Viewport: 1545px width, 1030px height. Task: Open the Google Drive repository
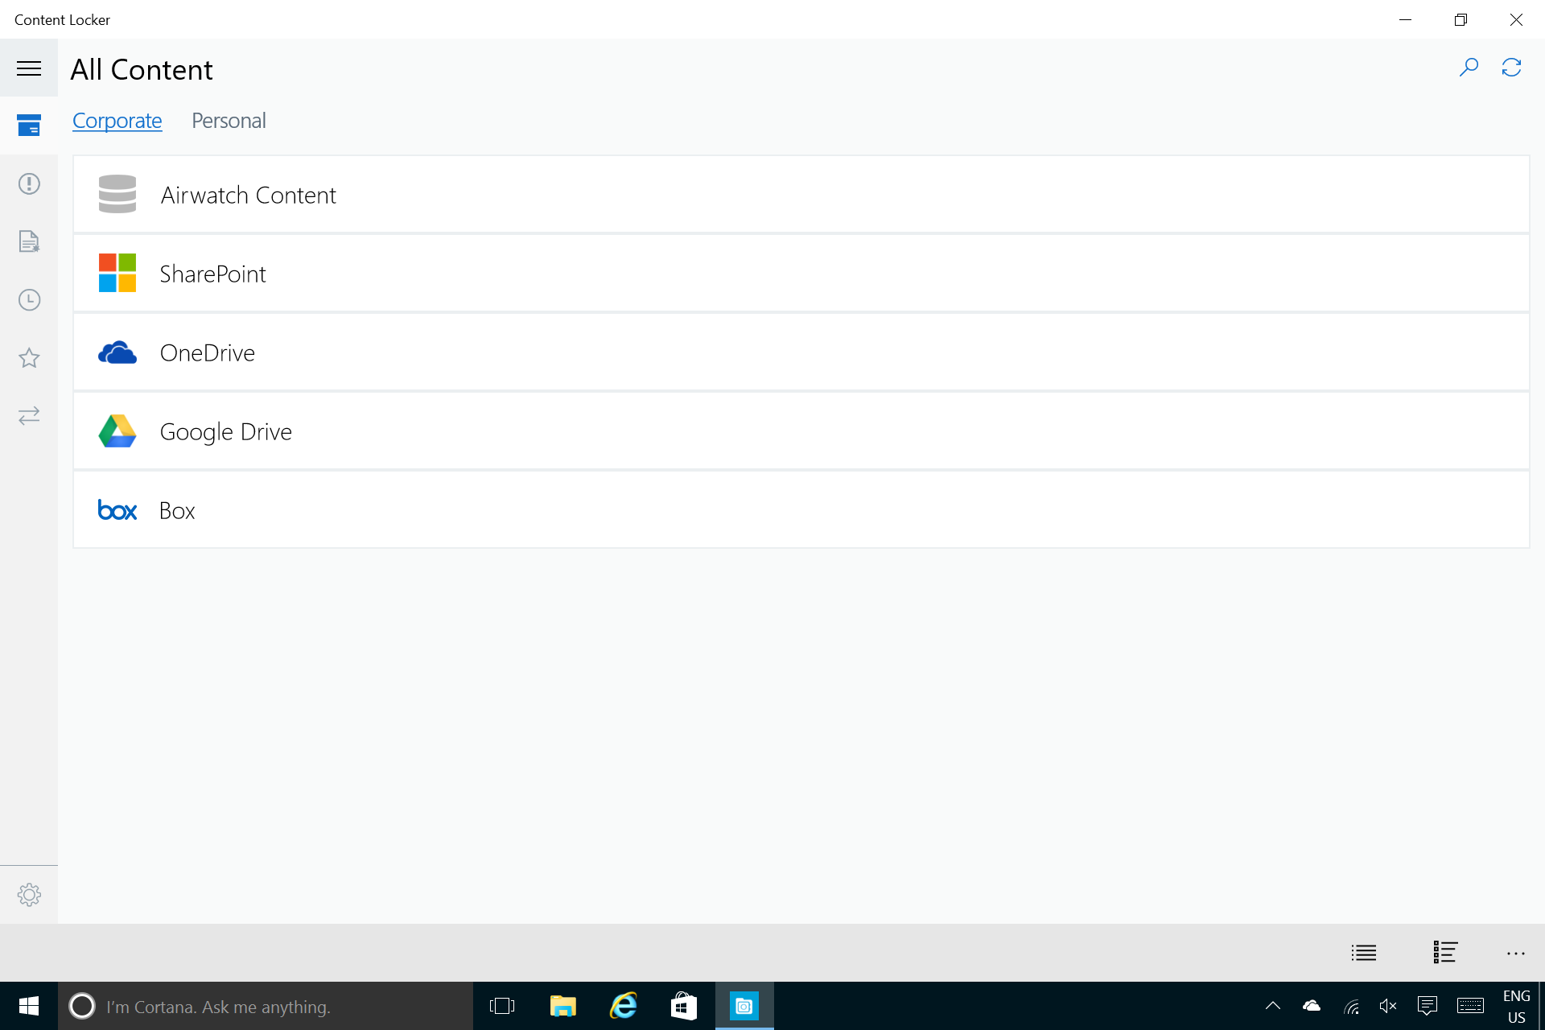click(x=225, y=431)
